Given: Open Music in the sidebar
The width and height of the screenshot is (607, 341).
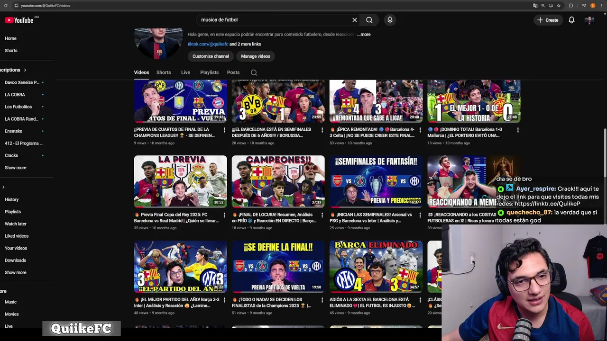Looking at the screenshot, I should pos(10,302).
